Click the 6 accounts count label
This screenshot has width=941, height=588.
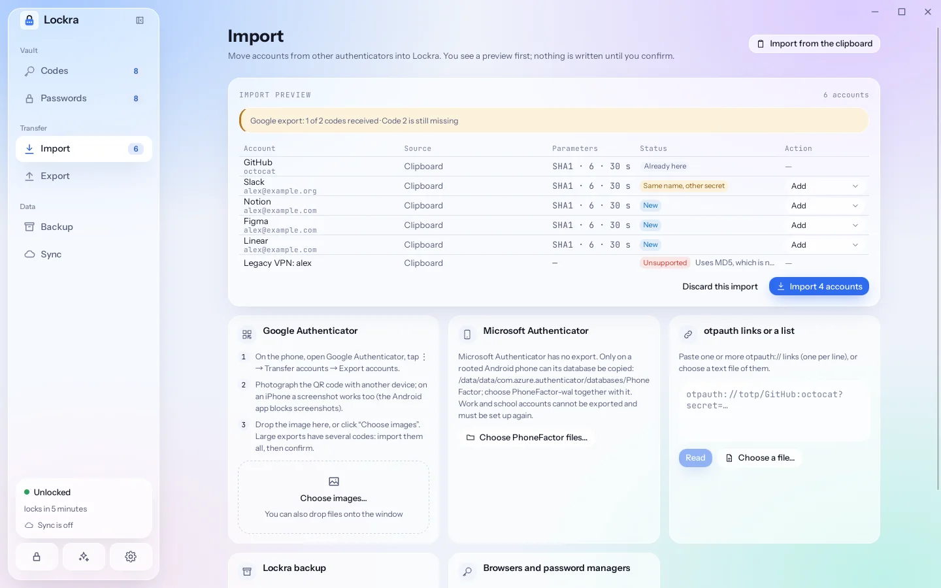point(846,95)
